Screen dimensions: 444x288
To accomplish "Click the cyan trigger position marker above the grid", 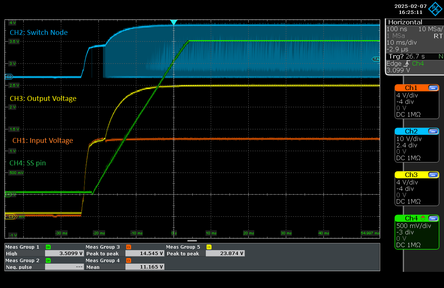I will 173,22.
